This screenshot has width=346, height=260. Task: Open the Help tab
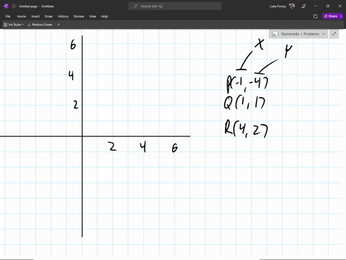[x=105, y=17]
